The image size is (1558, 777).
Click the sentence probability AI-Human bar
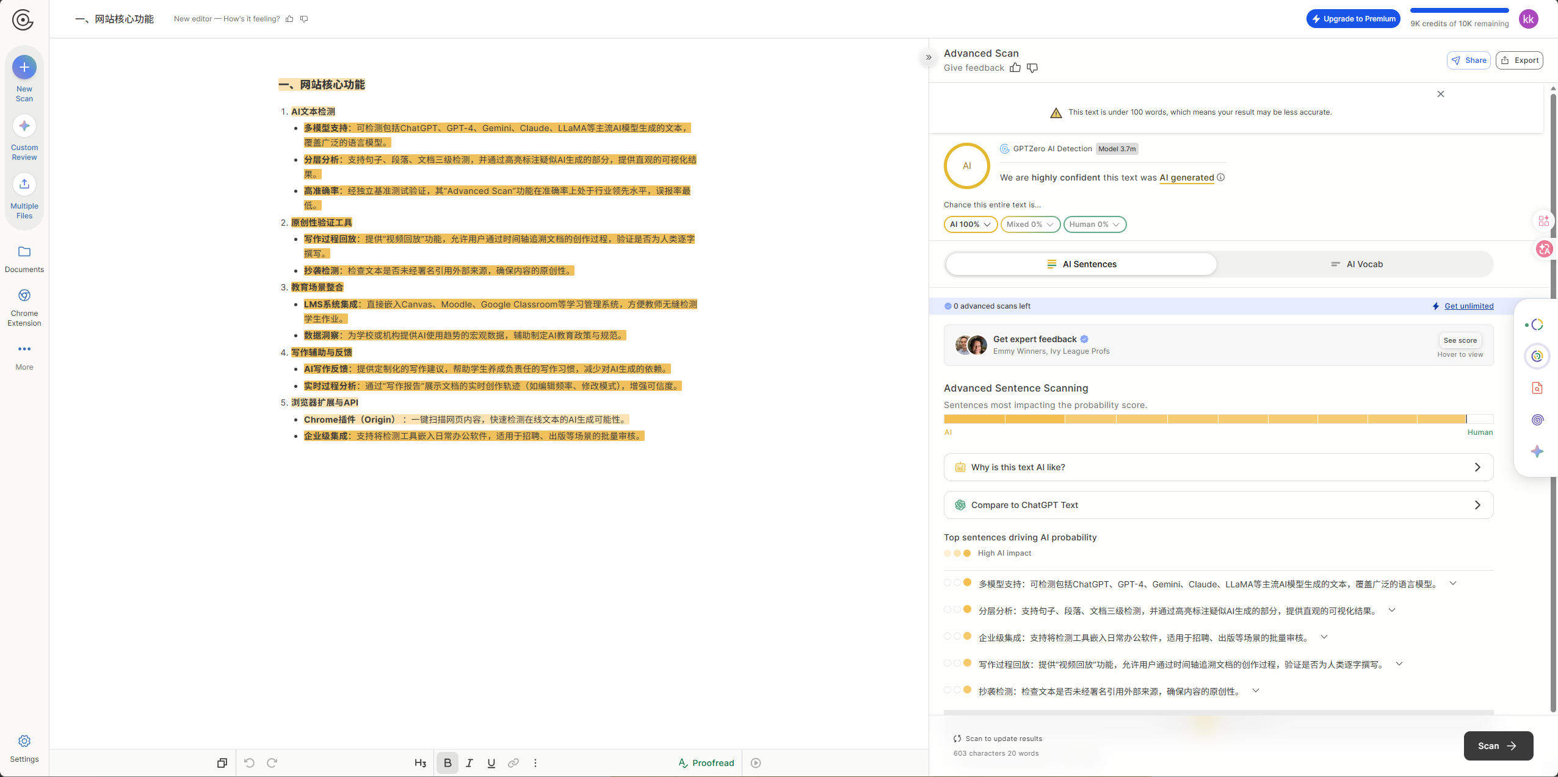pyautogui.click(x=1219, y=419)
